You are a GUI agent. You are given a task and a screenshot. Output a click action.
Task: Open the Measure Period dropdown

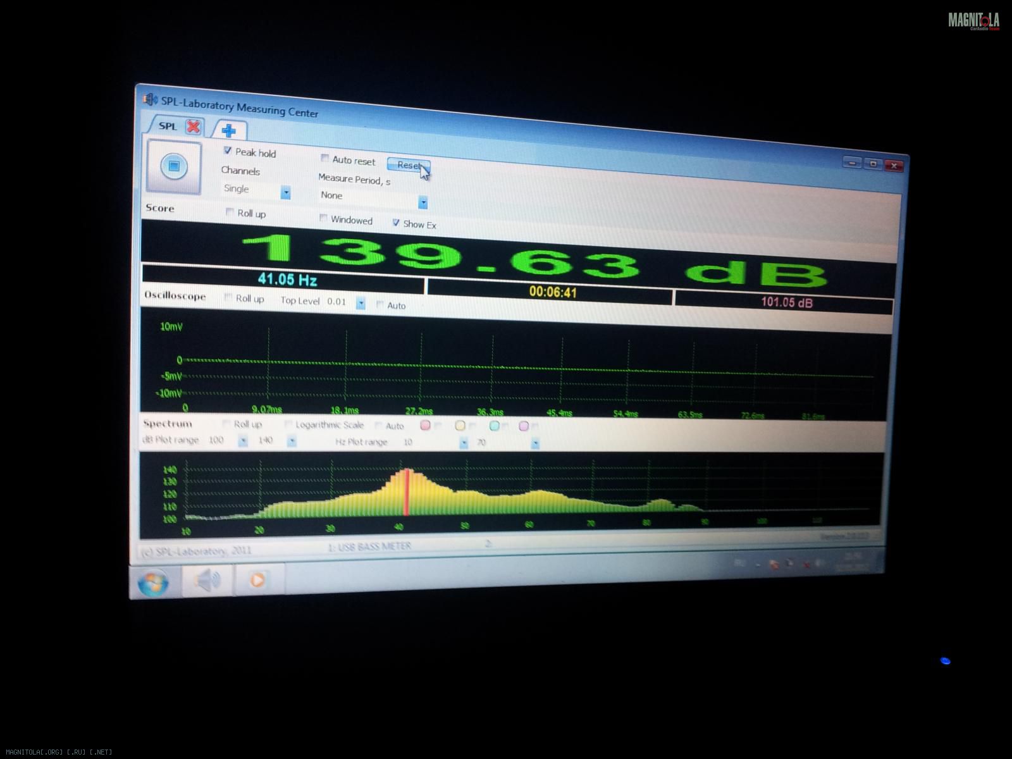pos(423,202)
